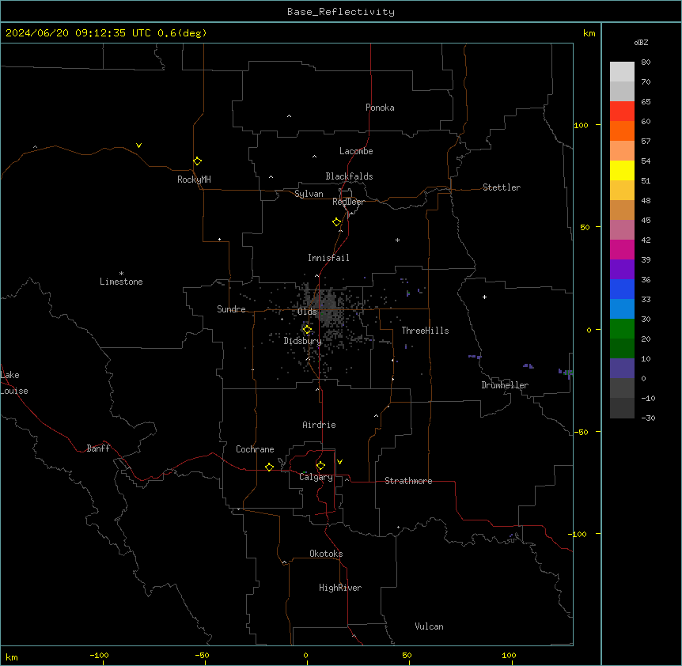The height and width of the screenshot is (666, 682).
Task: Click the Base_Reflectivity title
Action: (341, 12)
